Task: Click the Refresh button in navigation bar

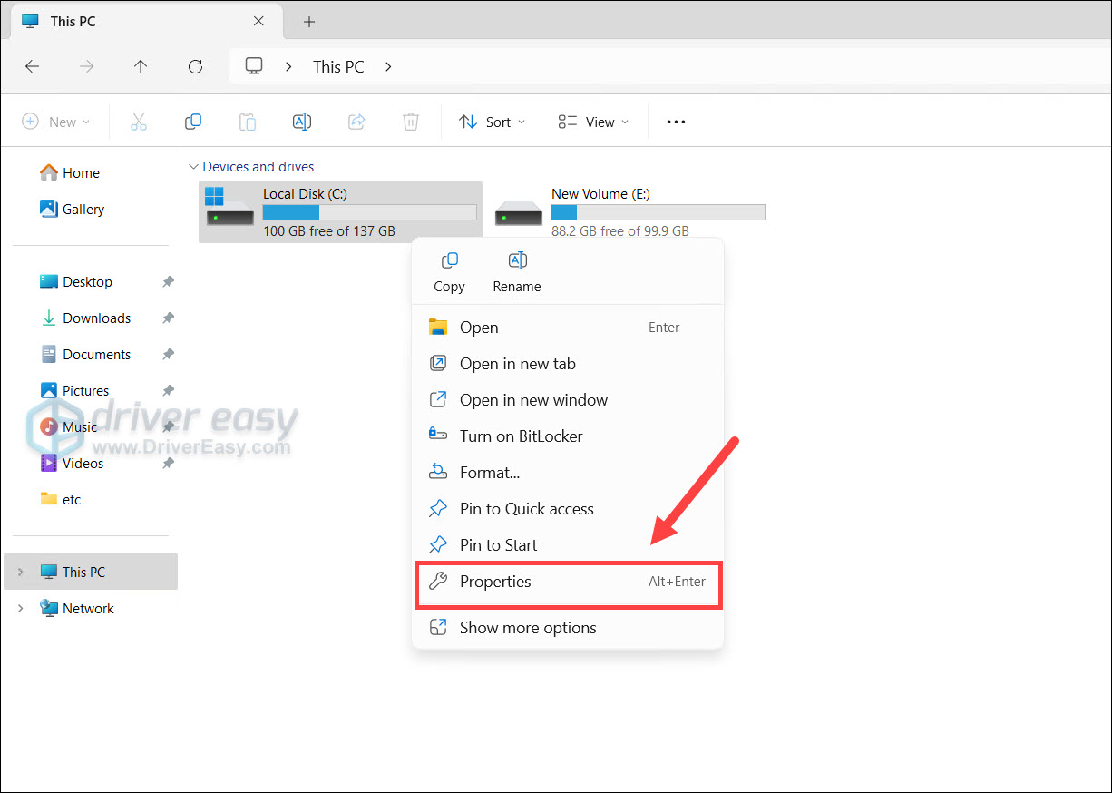Action: [x=195, y=66]
